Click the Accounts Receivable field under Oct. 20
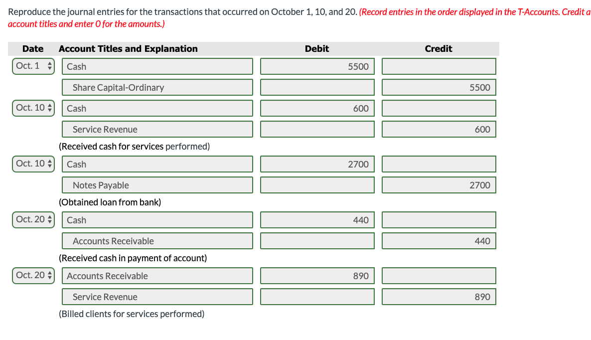 tap(157, 240)
